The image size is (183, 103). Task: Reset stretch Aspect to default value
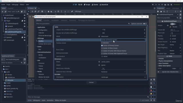[99, 65]
